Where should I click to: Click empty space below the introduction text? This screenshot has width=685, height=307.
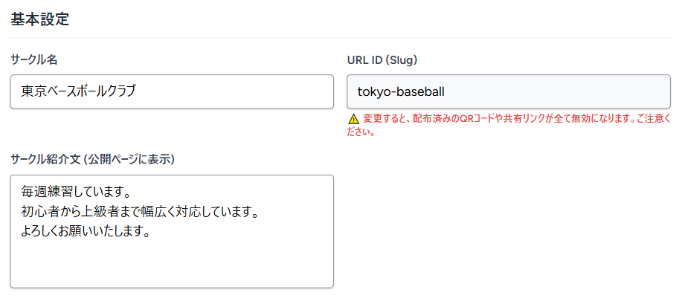(x=171, y=264)
